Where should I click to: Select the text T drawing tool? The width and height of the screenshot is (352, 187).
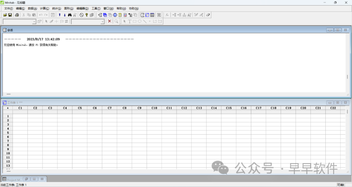(x=129, y=21)
